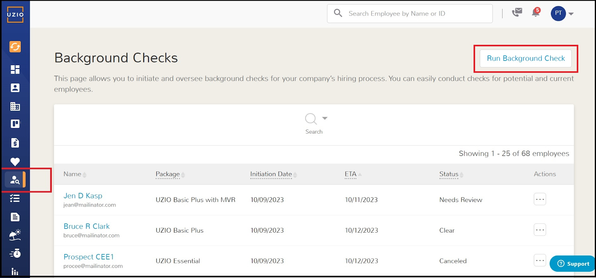596x278 pixels.
Task: Open the phone and message contact icon
Action: (x=517, y=13)
